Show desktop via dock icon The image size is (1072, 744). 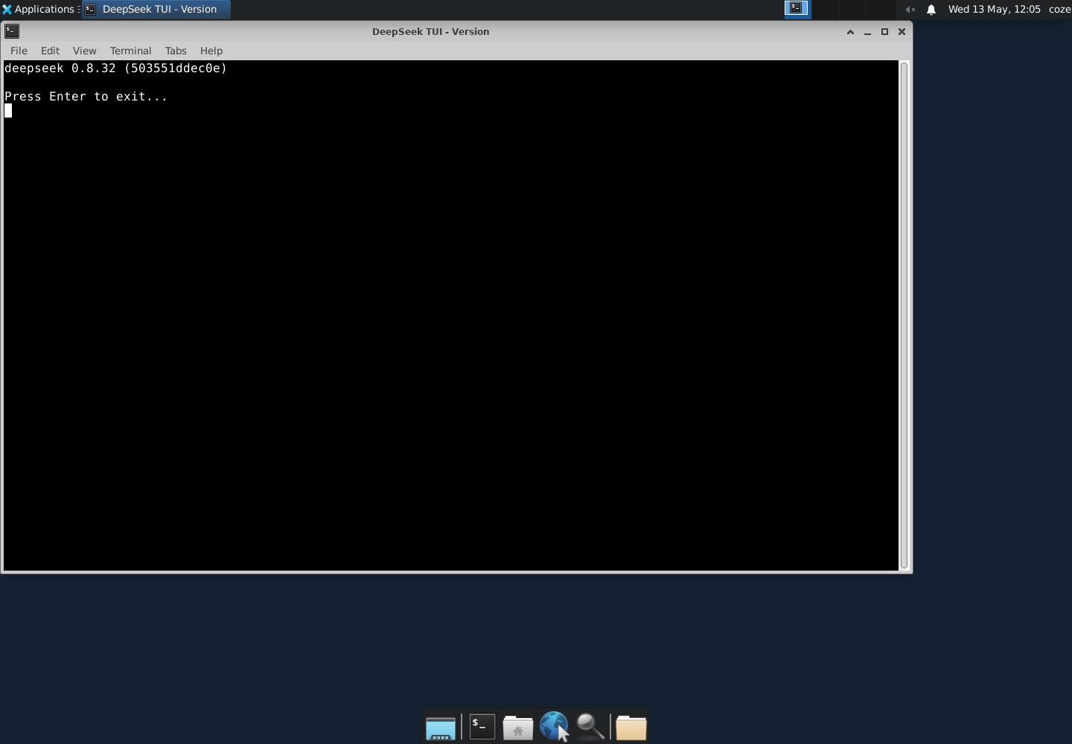click(441, 728)
